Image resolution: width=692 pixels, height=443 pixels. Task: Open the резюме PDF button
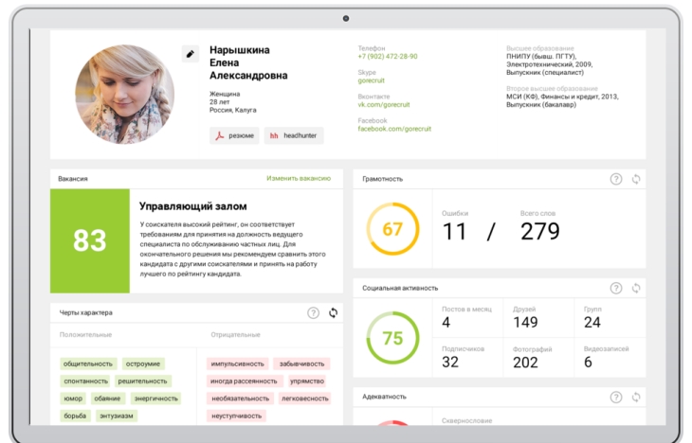point(234,135)
